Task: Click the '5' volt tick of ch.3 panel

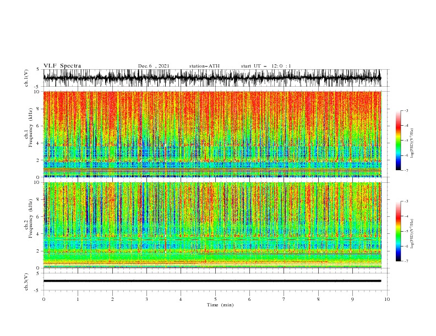Action: (x=38, y=273)
